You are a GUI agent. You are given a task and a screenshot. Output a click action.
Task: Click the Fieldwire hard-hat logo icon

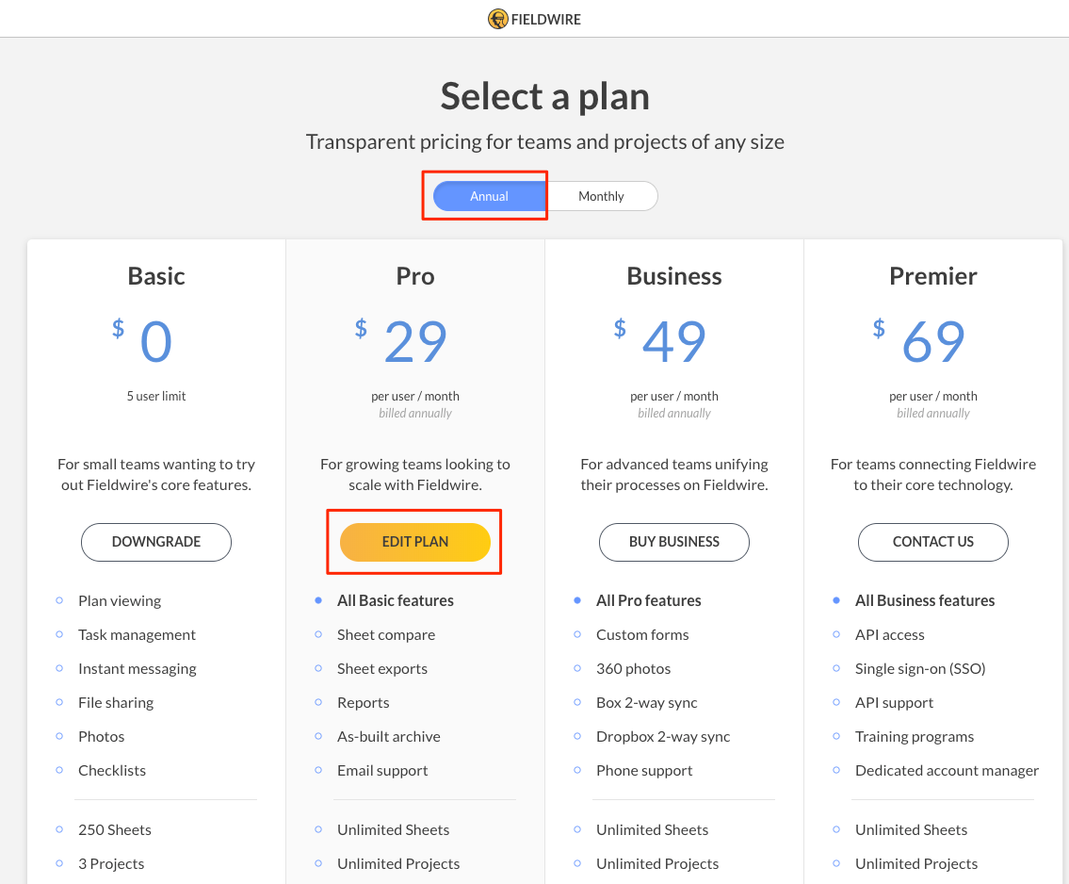click(x=497, y=19)
